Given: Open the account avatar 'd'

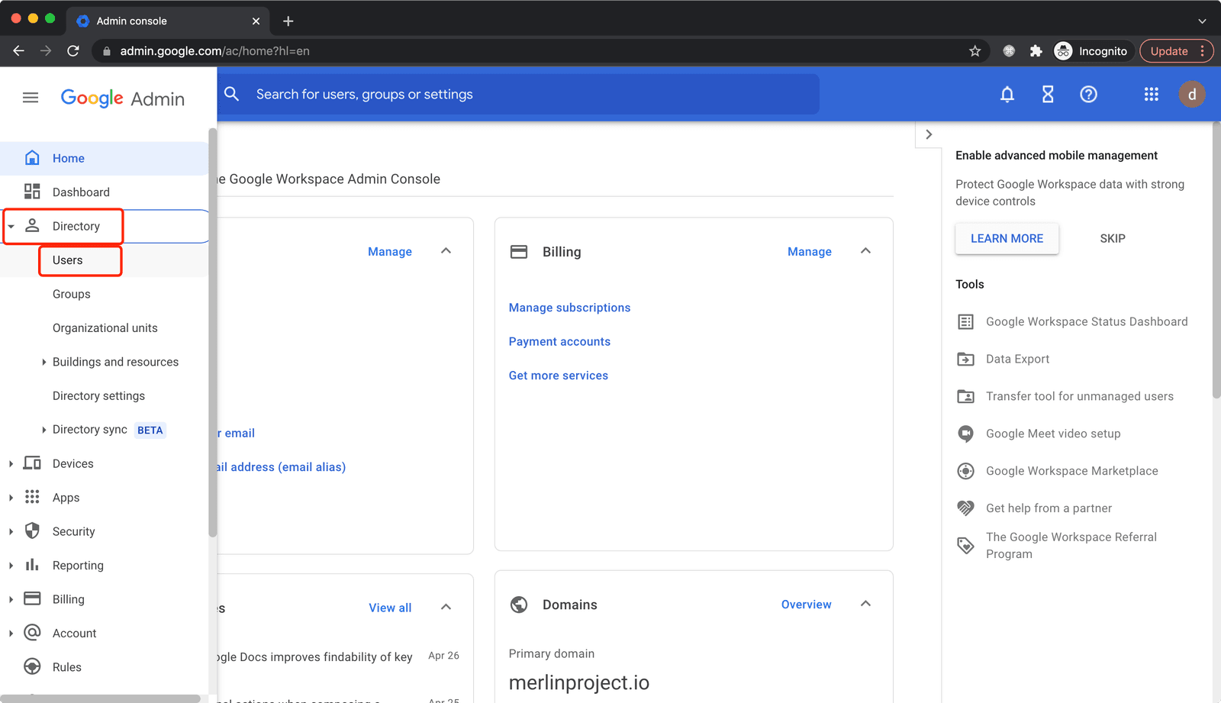Looking at the screenshot, I should [x=1191, y=94].
